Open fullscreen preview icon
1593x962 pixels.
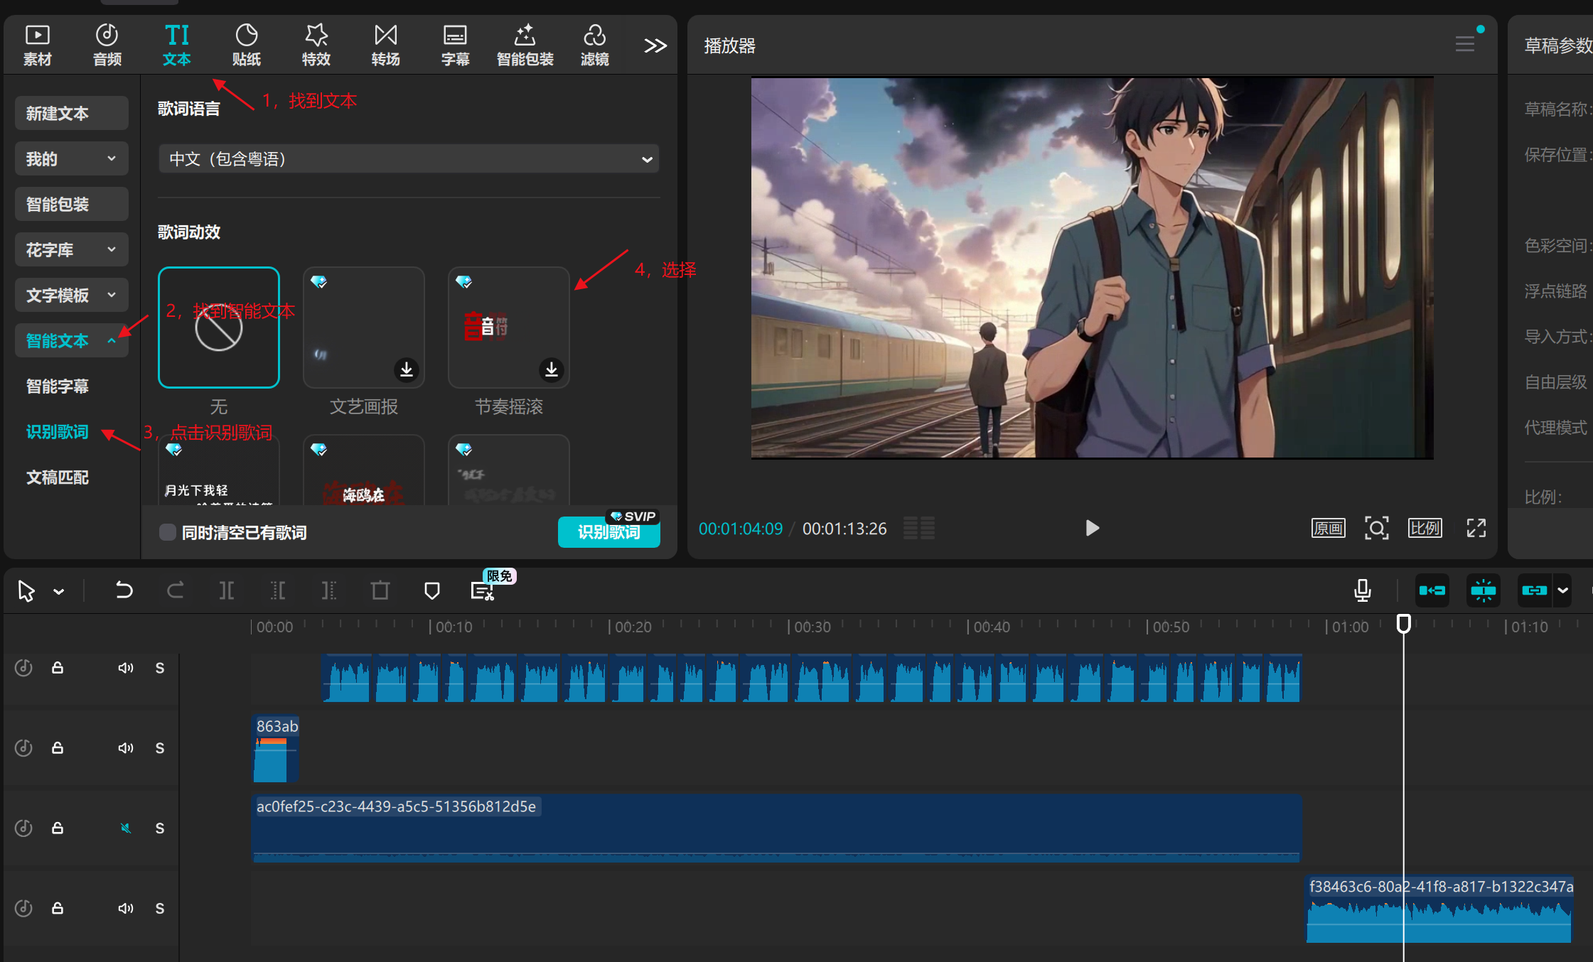tap(1476, 528)
